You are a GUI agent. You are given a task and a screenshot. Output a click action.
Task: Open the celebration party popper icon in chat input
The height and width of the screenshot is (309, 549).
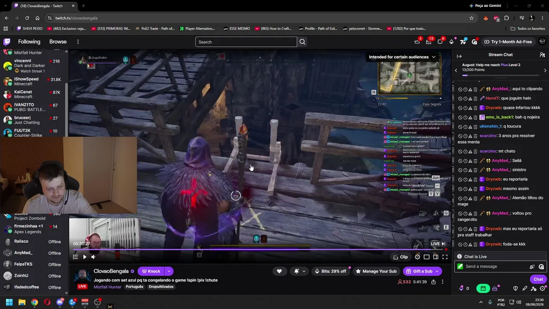click(532, 267)
